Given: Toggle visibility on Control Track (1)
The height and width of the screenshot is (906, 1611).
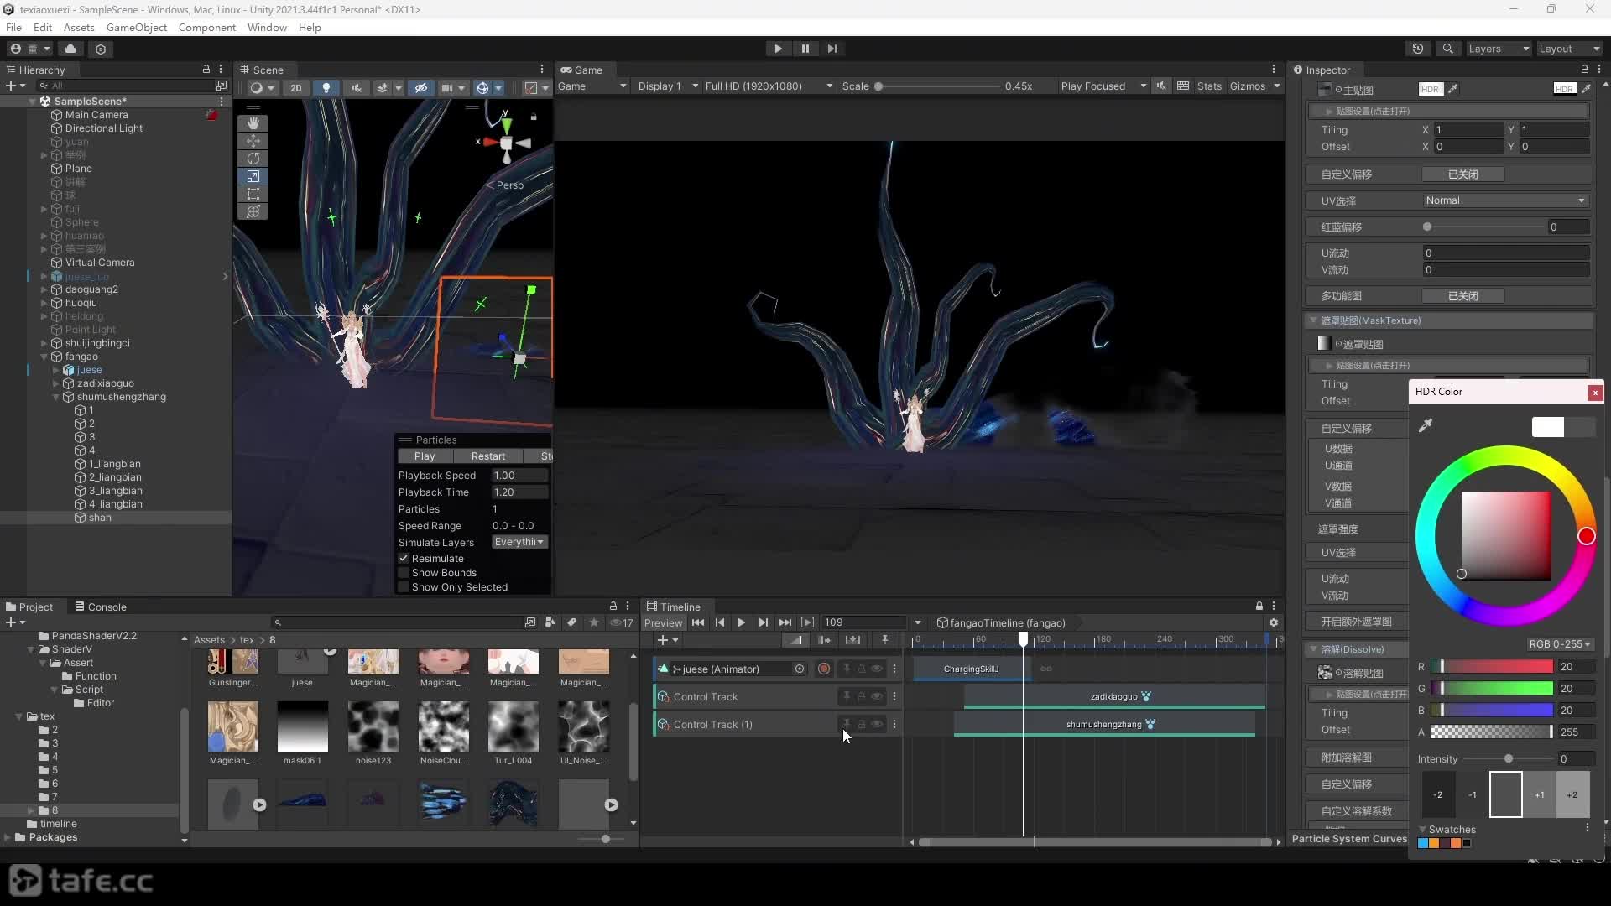Looking at the screenshot, I should (877, 724).
